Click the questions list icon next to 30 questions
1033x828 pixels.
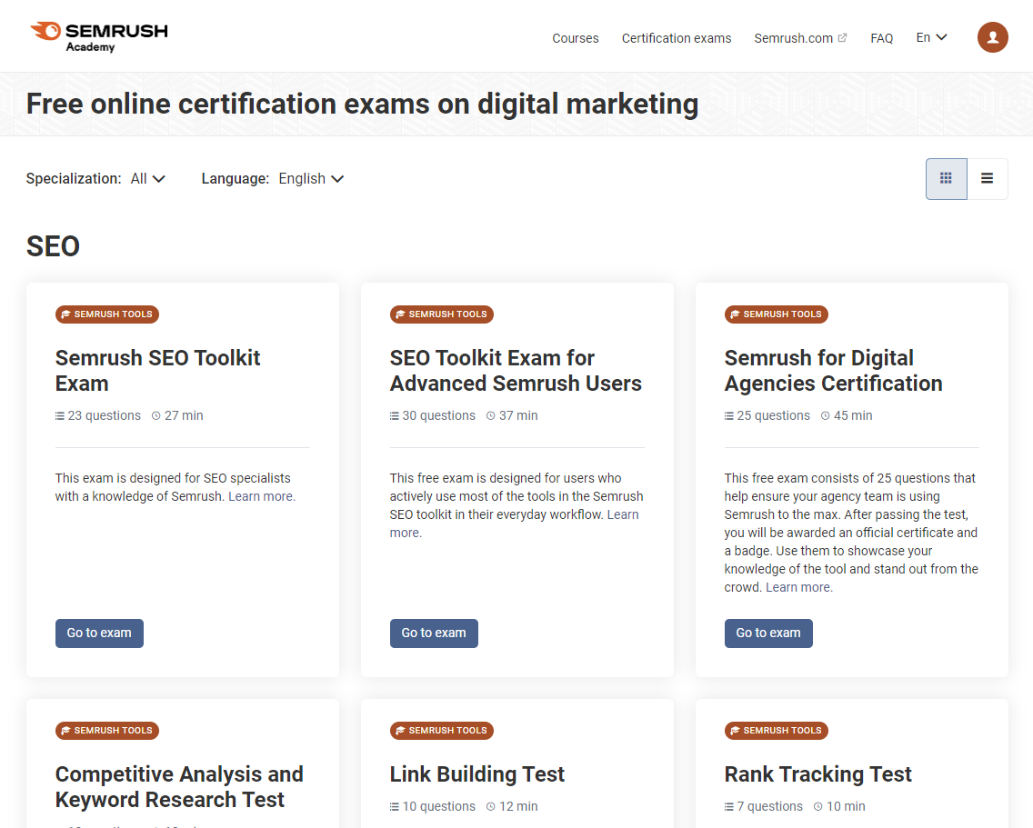(395, 415)
